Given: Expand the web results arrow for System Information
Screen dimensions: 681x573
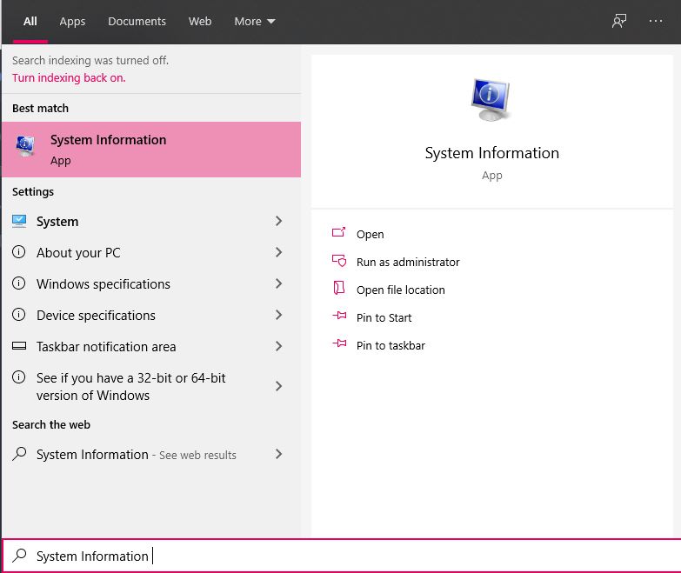Looking at the screenshot, I should [x=279, y=454].
